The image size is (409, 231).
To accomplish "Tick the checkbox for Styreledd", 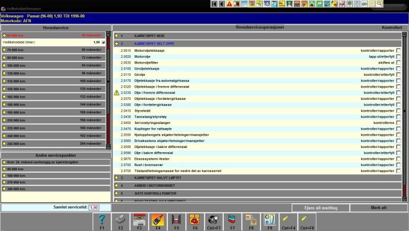I will tap(398, 111).
